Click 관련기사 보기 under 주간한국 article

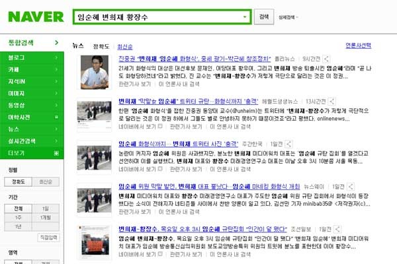(x=186, y=169)
